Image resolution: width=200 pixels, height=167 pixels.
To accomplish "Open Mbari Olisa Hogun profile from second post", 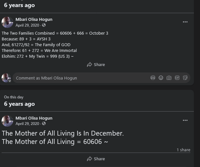I will [x=34, y=118].
